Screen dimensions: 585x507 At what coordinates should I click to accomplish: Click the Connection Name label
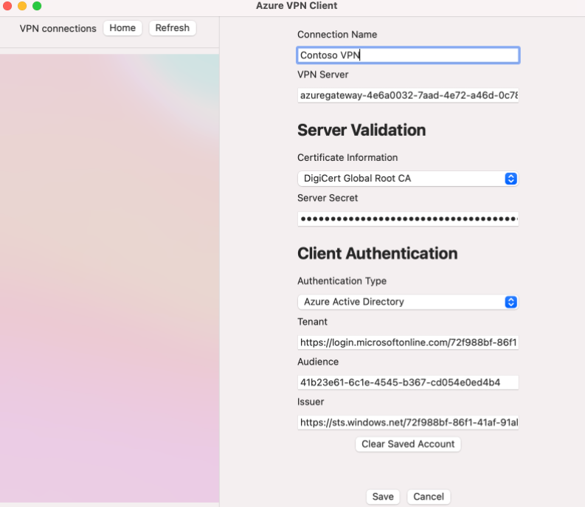337,35
